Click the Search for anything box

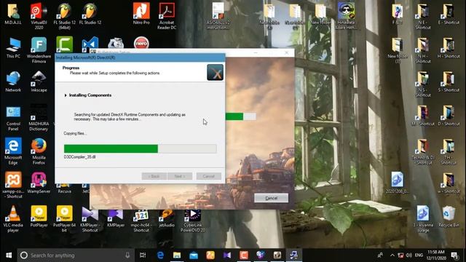pos(76,255)
